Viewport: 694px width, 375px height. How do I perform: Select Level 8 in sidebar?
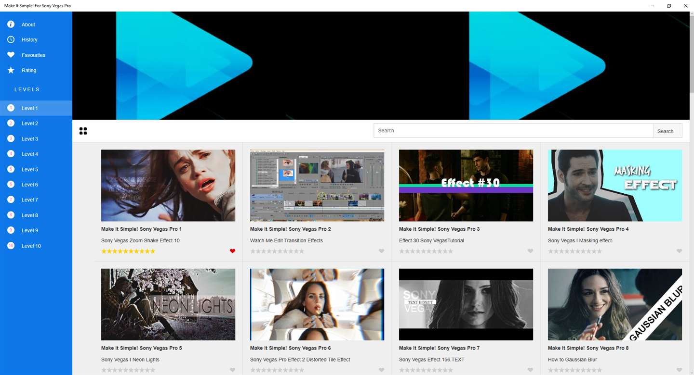point(36,215)
